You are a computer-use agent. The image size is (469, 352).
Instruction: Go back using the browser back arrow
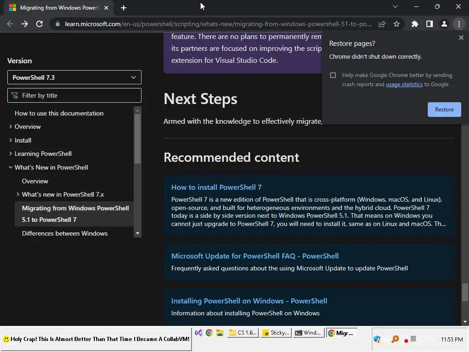pyautogui.click(x=10, y=24)
